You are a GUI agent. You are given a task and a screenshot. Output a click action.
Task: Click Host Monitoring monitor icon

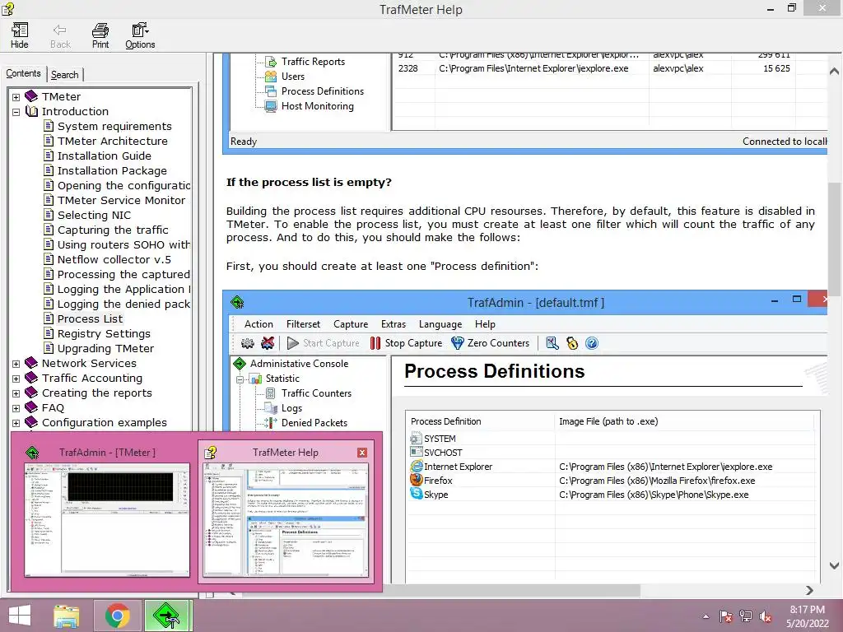pyautogui.click(x=271, y=106)
